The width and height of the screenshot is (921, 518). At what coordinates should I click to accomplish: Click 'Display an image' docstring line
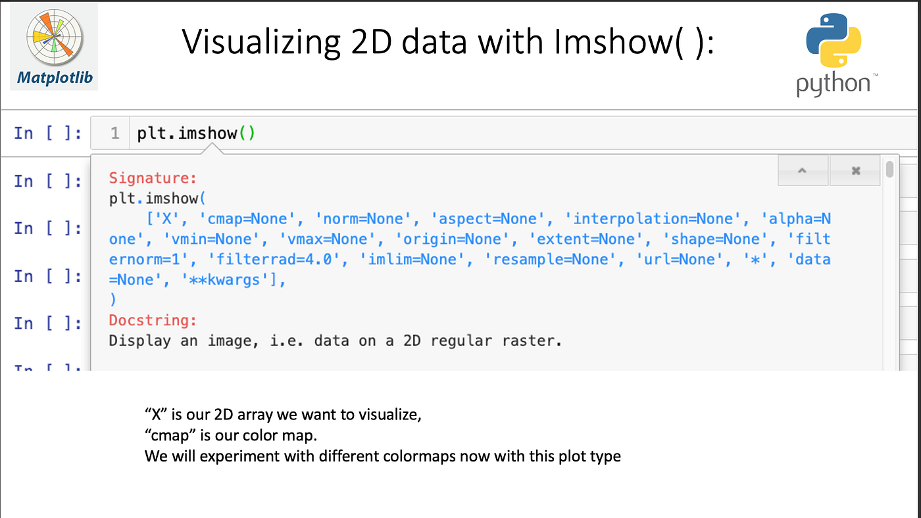coord(336,341)
